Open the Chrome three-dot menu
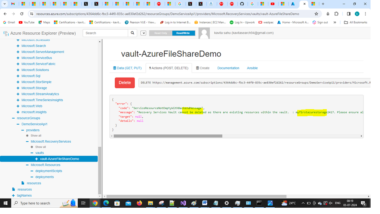The width and height of the screenshot is (380, 214). (x=365, y=14)
